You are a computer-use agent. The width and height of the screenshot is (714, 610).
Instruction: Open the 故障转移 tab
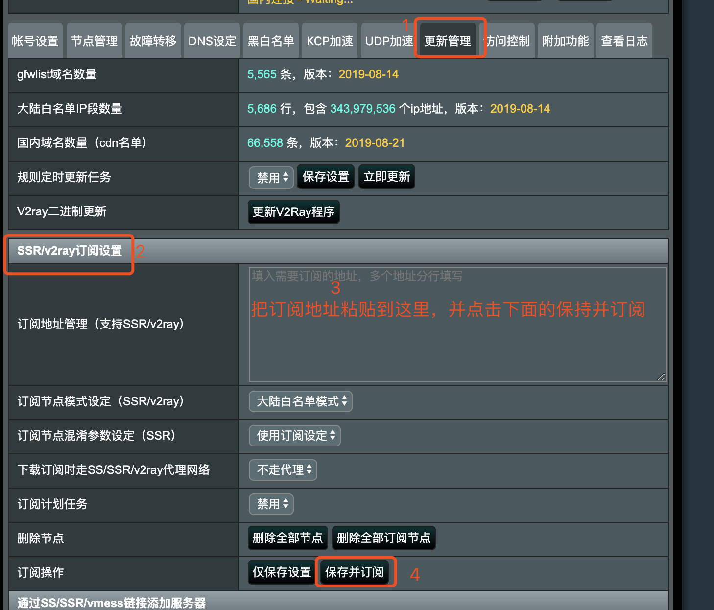pos(153,41)
